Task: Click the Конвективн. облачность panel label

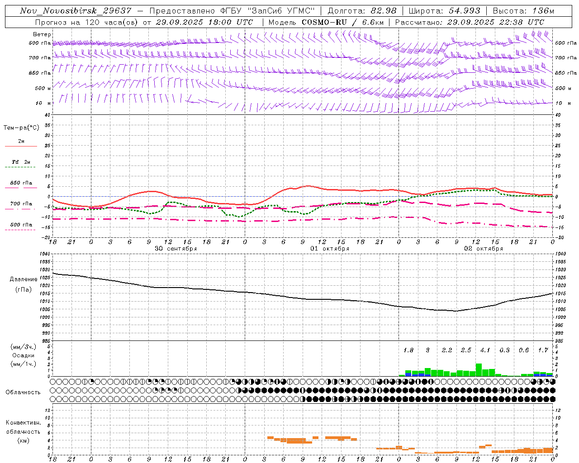Action: (23, 427)
